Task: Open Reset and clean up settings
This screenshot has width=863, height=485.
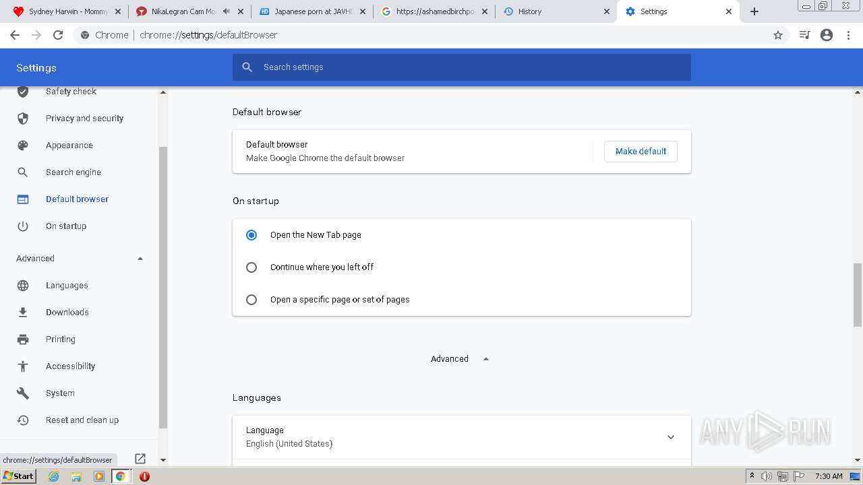Action: [82, 420]
